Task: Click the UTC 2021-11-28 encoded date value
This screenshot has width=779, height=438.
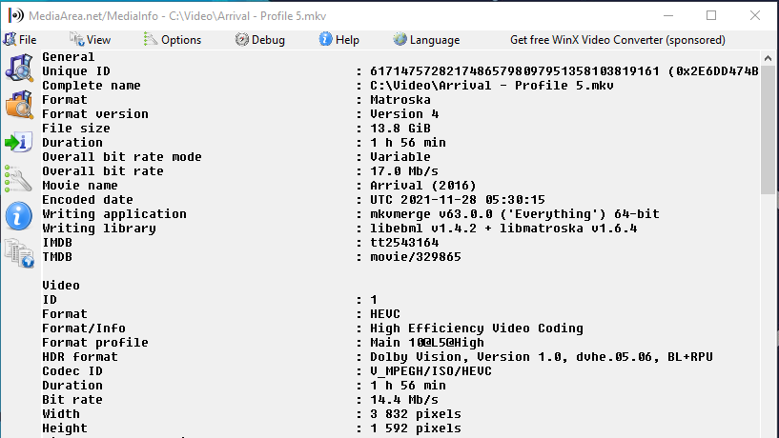Action: (457, 200)
